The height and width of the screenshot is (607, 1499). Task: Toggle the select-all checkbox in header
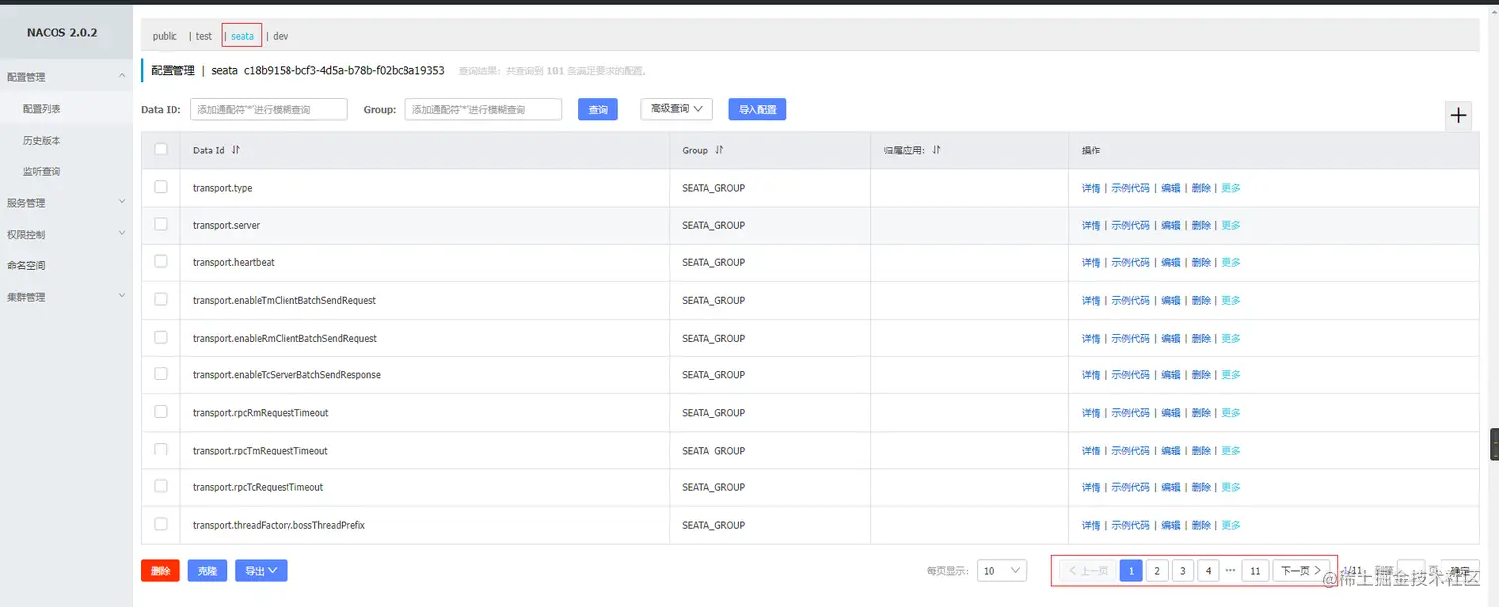pos(161,150)
